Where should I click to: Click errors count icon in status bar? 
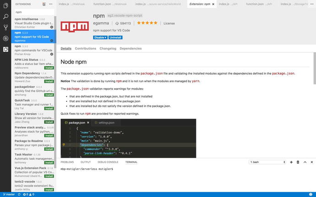click(x=25, y=194)
